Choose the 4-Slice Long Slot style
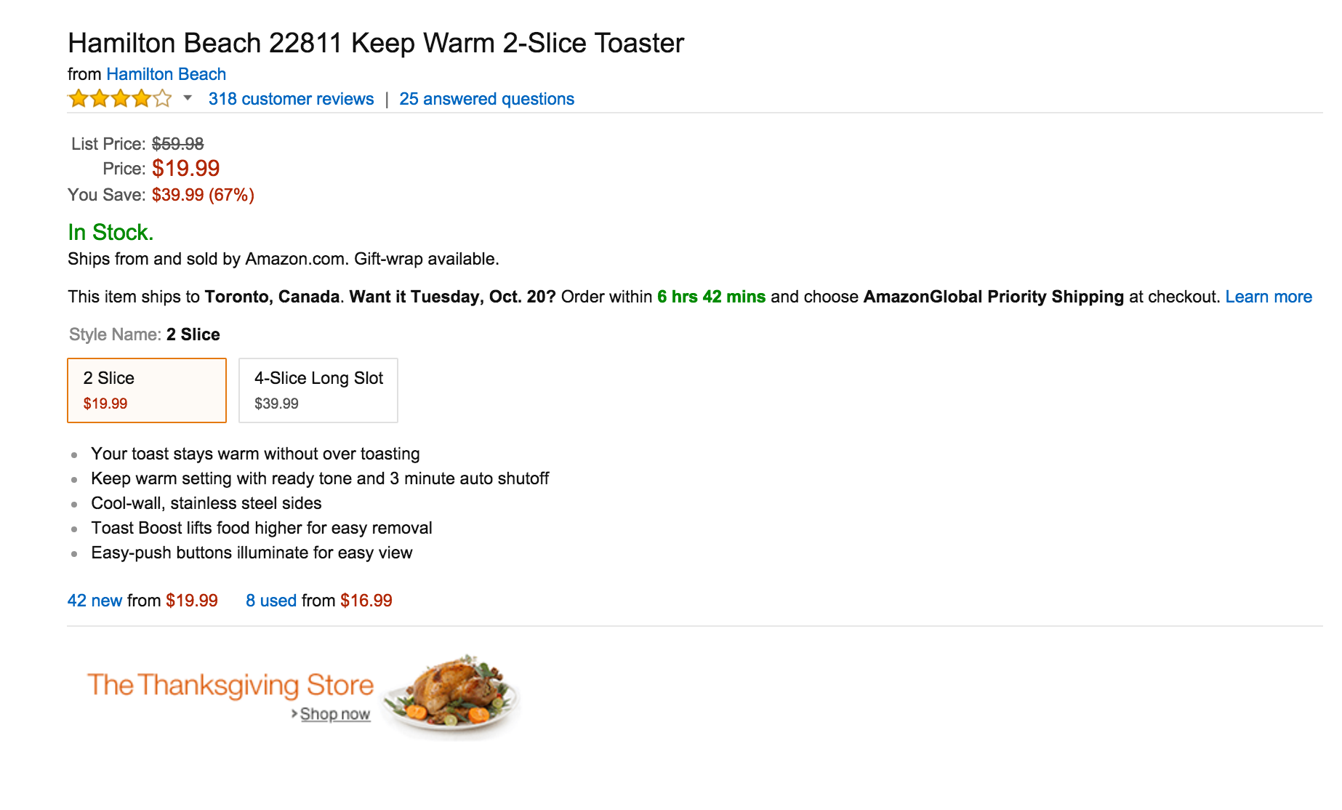Image resolution: width=1342 pixels, height=810 pixels. [x=318, y=390]
